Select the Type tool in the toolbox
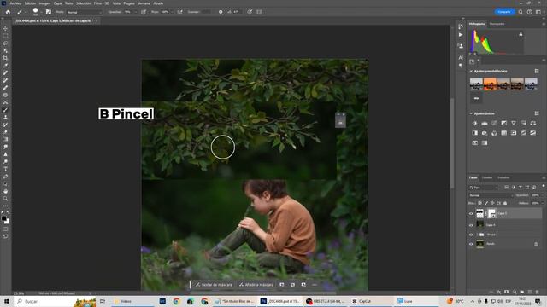Image resolution: width=547 pixels, height=307 pixels. coord(5,169)
